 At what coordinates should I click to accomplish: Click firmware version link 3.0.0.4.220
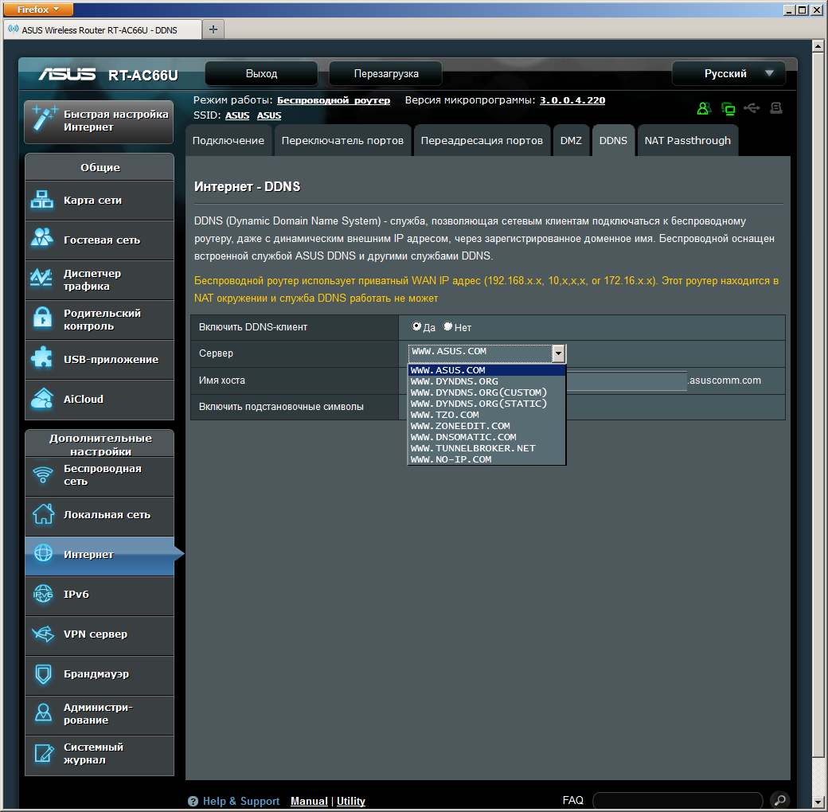tap(572, 100)
